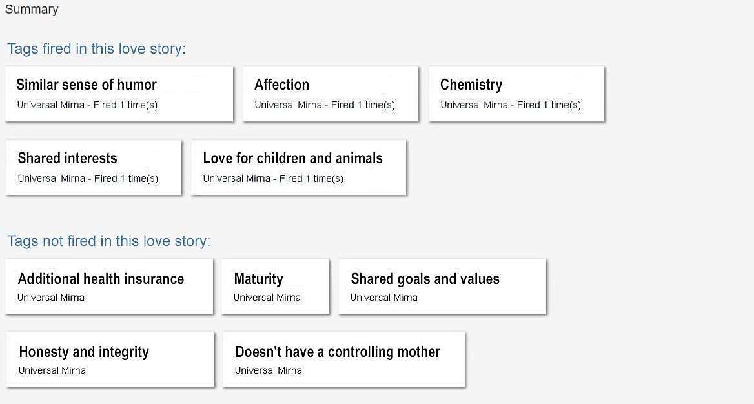Open Doesn't have a controlling mother tag
754x404 pixels.
[x=343, y=359]
